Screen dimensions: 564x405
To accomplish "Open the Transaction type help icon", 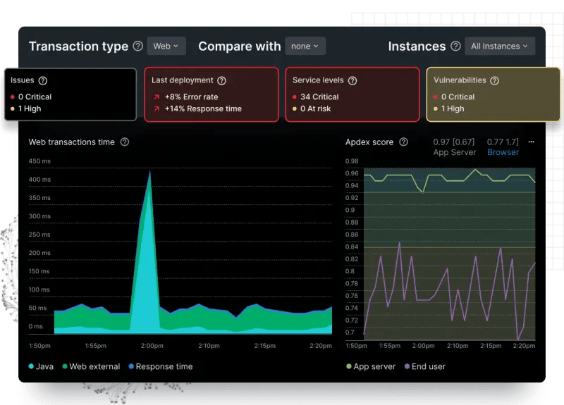I will click(137, 46).
